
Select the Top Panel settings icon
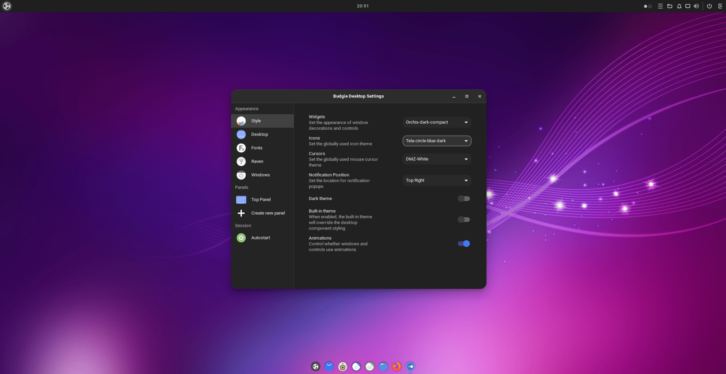tap(241, 199)
